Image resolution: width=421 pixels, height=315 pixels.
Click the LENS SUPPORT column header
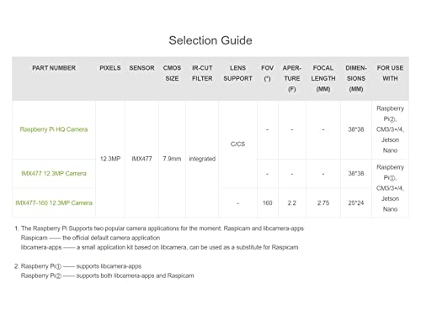click(237, 73)
